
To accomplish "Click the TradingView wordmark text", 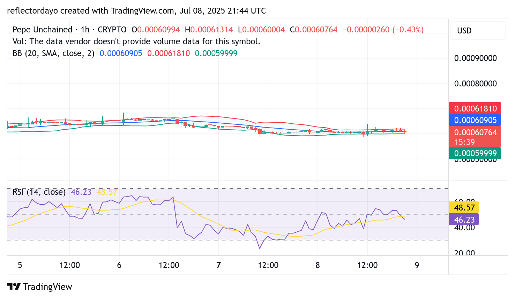I will pos(47,287).
